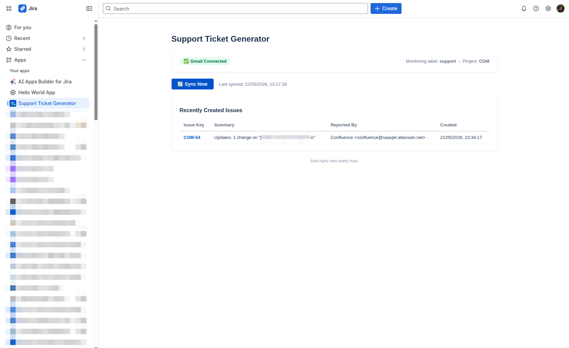Open the help question mark icon

[536, 8]
